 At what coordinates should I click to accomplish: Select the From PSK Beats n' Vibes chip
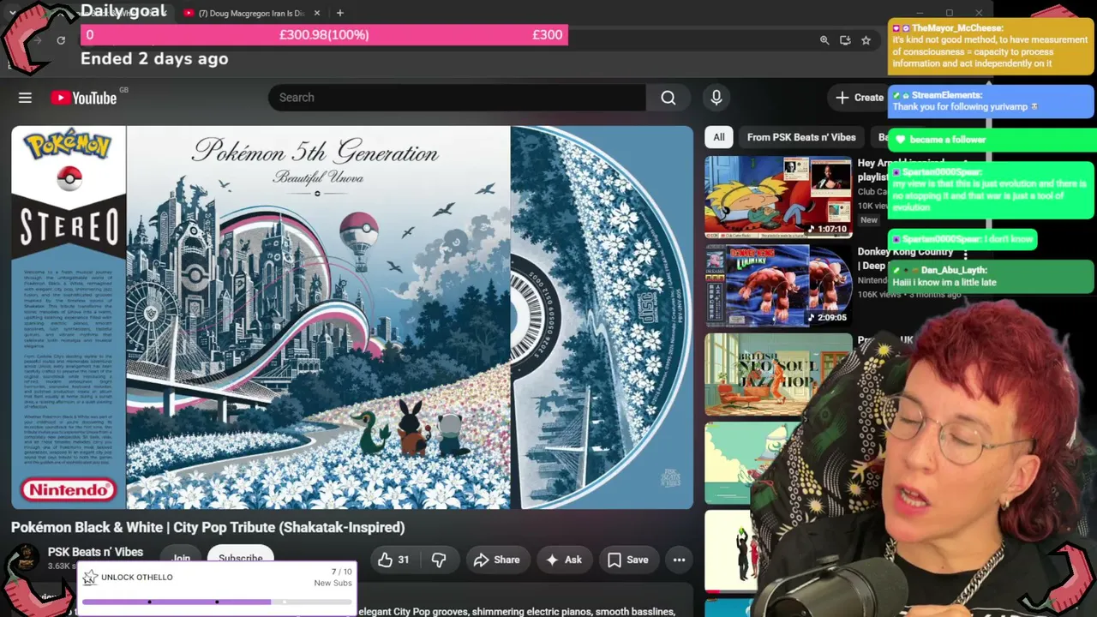tap(801, 137)
